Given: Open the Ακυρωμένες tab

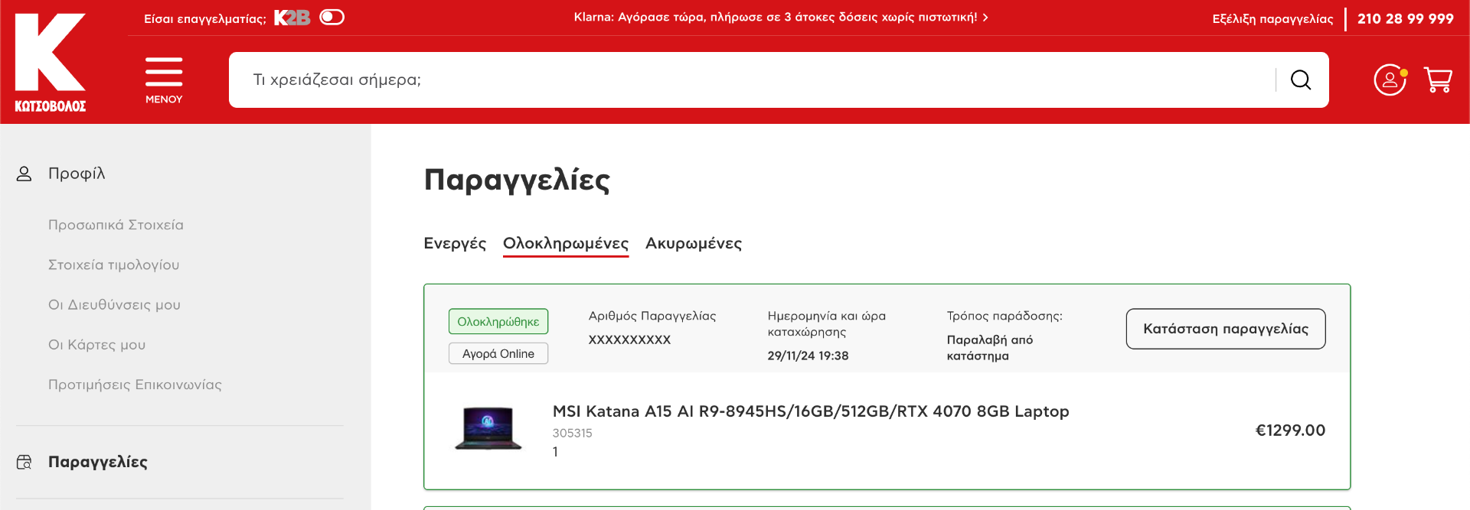Looking at the screenshot, I should pos(694,243).
